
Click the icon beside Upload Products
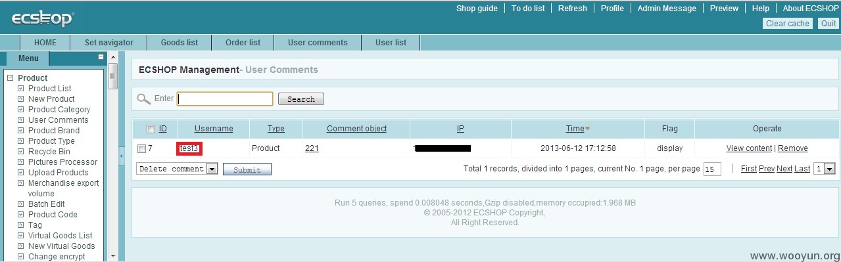click(20, 173)
